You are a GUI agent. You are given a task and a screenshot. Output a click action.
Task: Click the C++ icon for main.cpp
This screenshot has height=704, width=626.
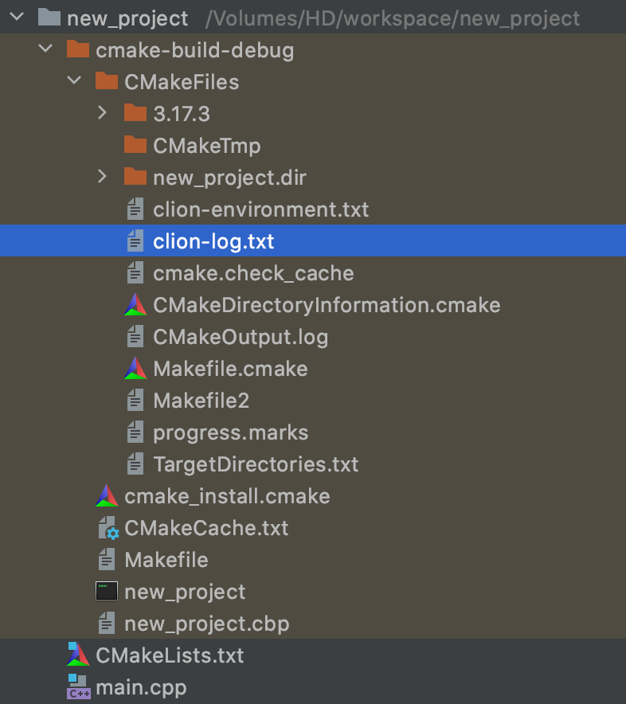click(78, 687)
